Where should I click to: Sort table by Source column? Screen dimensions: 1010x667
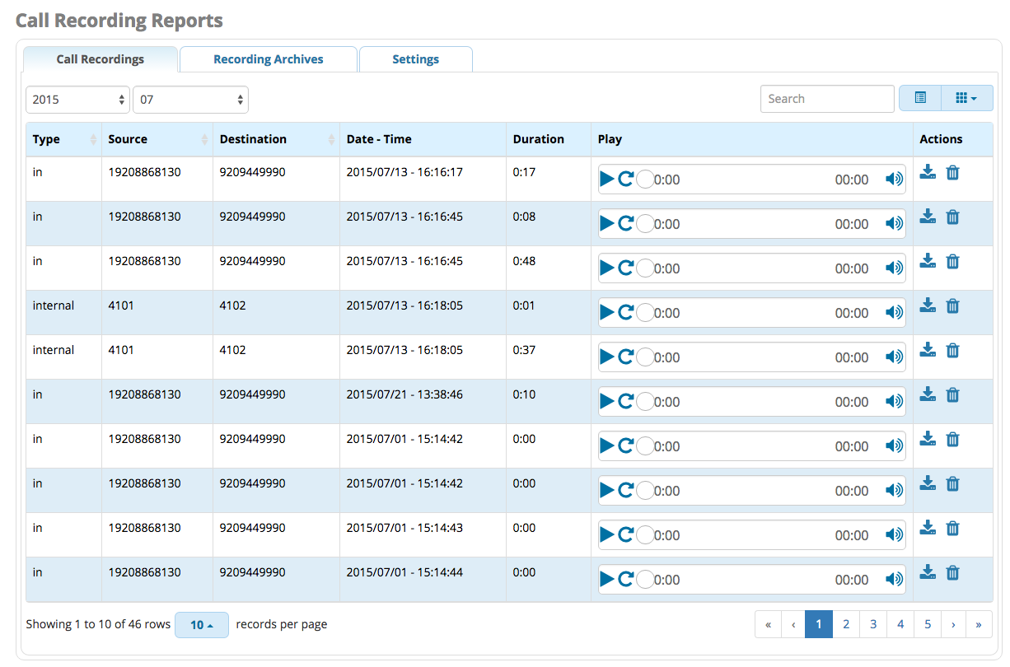click(x=157, y=139)
